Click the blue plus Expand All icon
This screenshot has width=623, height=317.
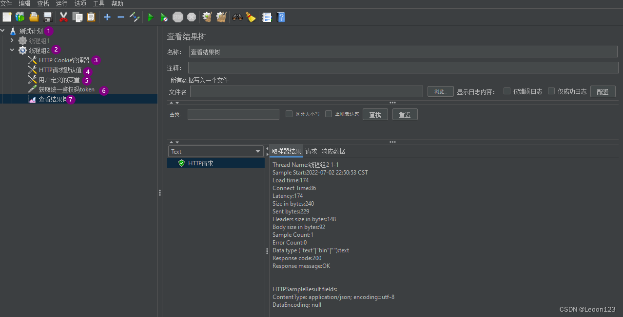[107, 17]
